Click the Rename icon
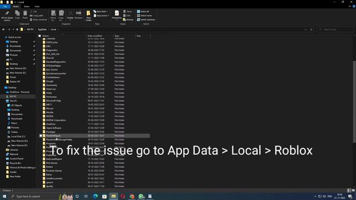356x200 pixels. tap(78, 13)
